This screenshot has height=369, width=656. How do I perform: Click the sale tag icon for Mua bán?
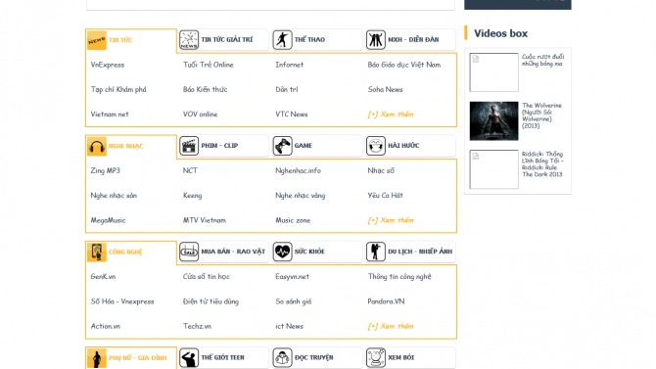click(189, 252)
